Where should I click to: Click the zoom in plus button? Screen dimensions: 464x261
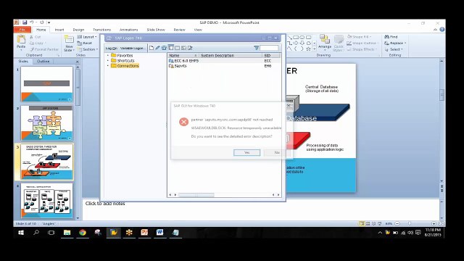[x=434, y=224]
